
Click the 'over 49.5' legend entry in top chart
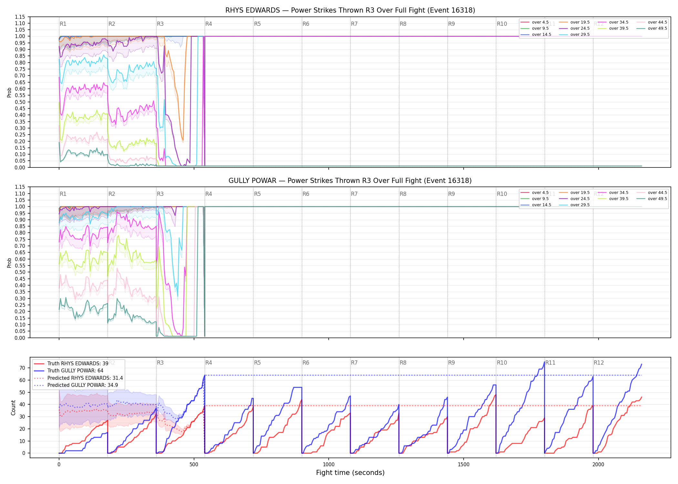[652, 28]
